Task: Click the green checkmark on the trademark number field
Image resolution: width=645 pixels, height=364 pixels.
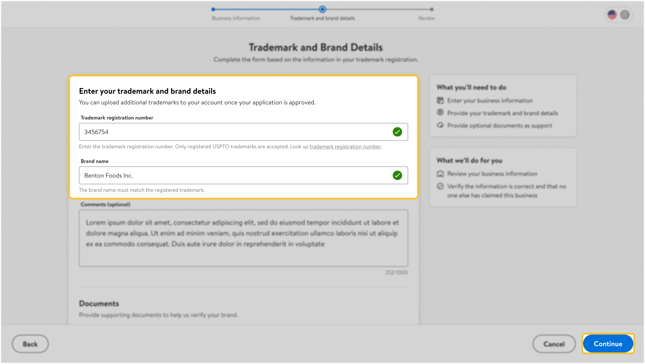Action: (x=397, y=132)
